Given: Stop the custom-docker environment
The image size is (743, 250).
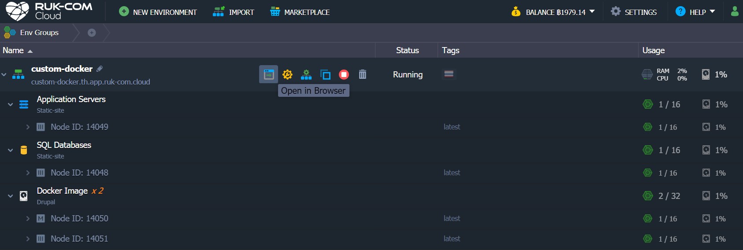Looking at the screenshot, I should click(344, 74).
